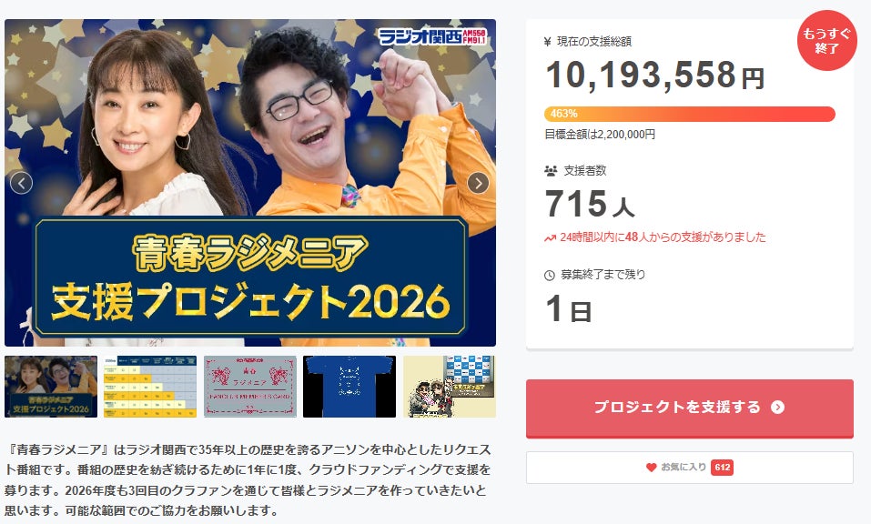Click the yen icon by total amount
The height and width of the screenshot is (524, 871).
(548, 41)
